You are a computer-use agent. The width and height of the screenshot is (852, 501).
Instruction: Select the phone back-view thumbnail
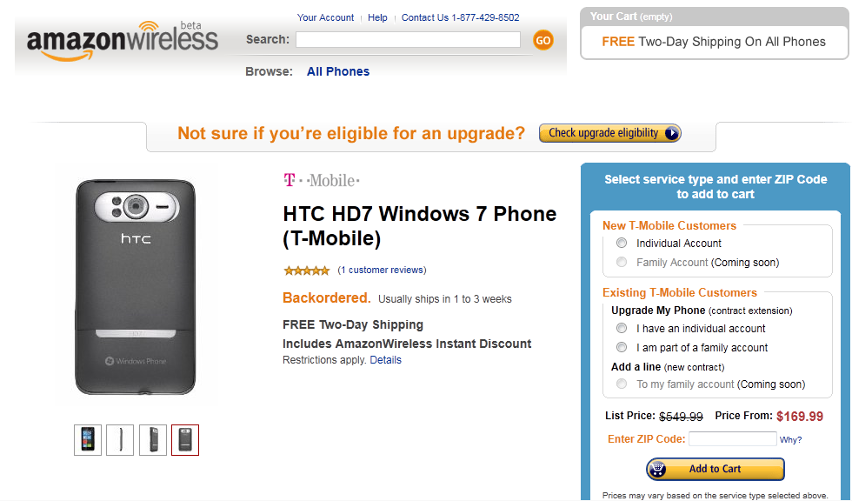point(185,440)
